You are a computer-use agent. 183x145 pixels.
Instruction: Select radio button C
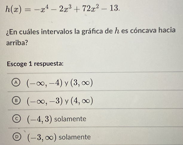click(16, 119)
